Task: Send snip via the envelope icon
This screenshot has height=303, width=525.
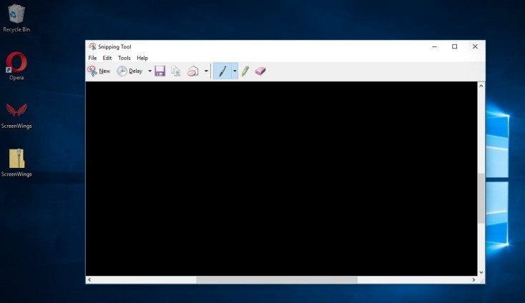Action: tap(192, 71)
